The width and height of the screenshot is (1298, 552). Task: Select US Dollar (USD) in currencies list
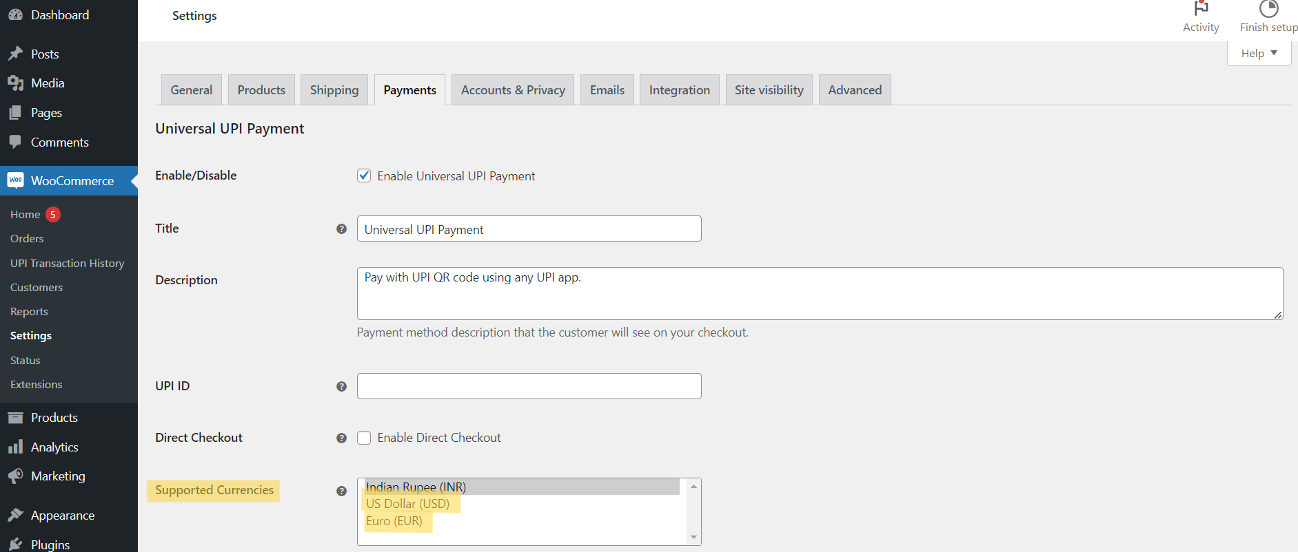point(521,504)
